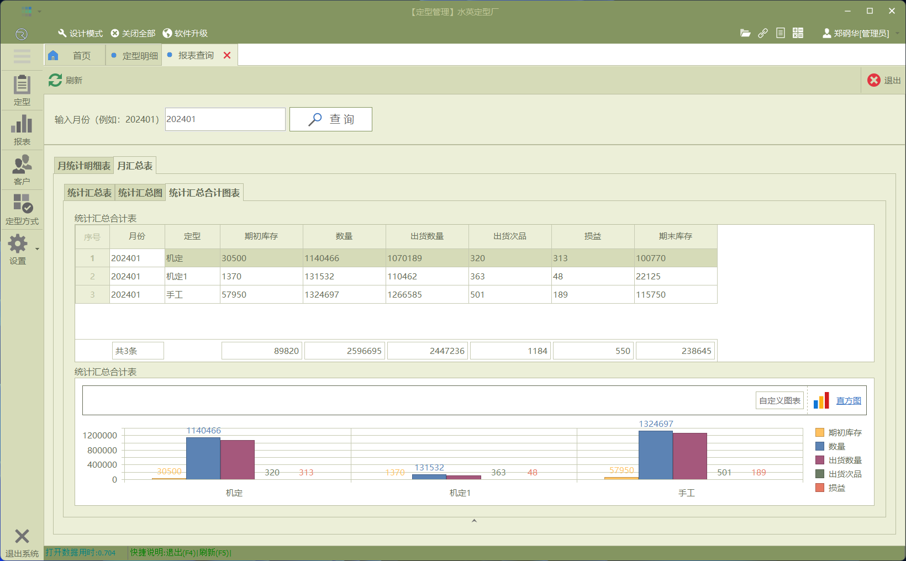Switch to the 定型明细 tab
The width and height of the screenshot is (906, 561).
(134, 55)
